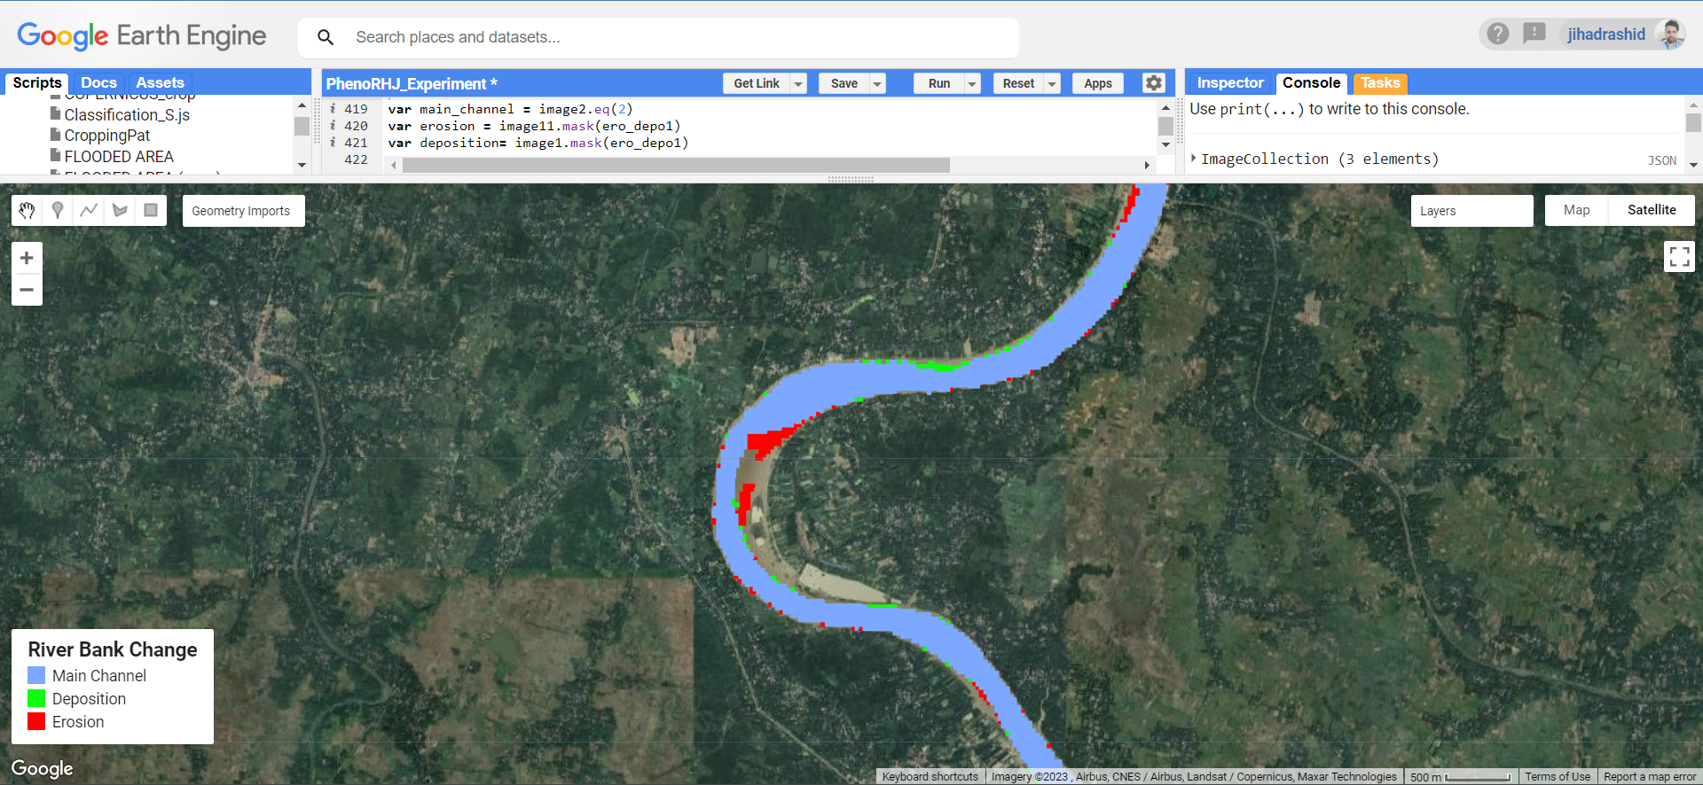This screenshot has height=785, width=1703.
Task: Click the help question mark icon
Action: pos(1498,35)
